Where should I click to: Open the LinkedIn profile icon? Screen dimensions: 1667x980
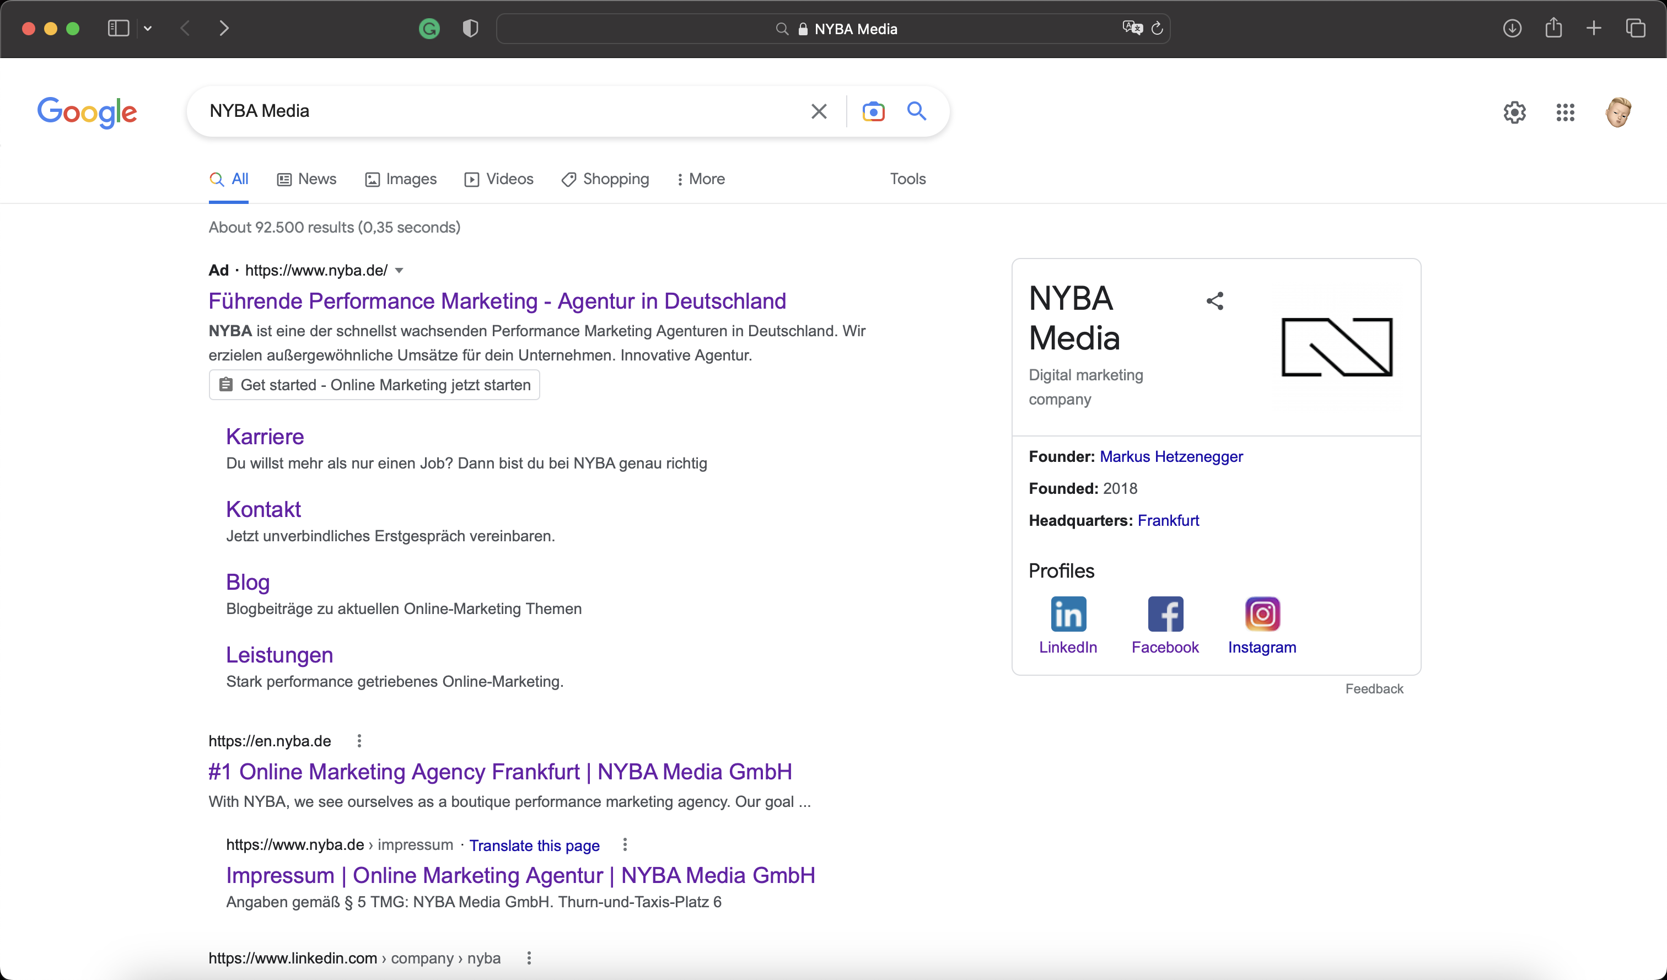tap(1068, 613)
